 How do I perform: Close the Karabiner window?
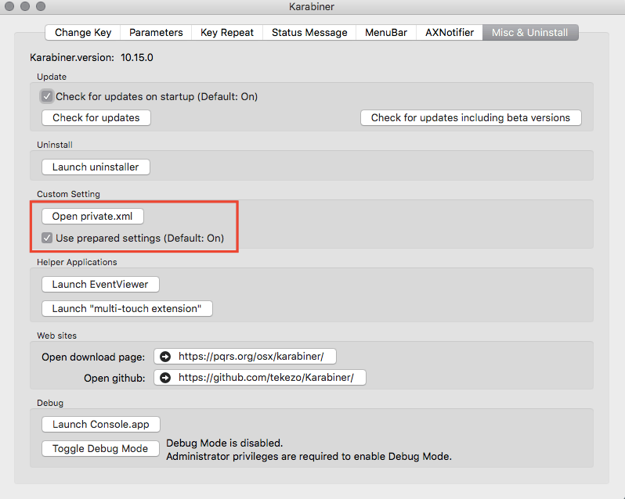(x=10, y=7)
